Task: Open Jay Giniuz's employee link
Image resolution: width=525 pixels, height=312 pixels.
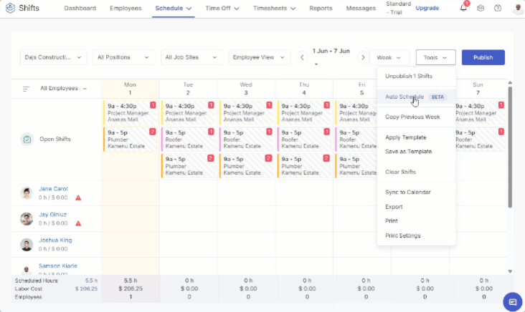Action: (52, 215)
